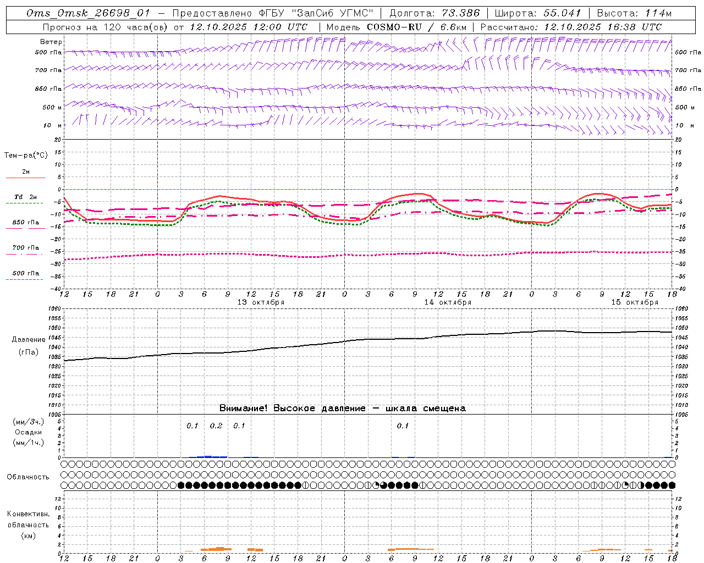Screen dimensions: 704x563
Task: Click the 0.1 precipitation value on 14 октября
Action: 403,426
